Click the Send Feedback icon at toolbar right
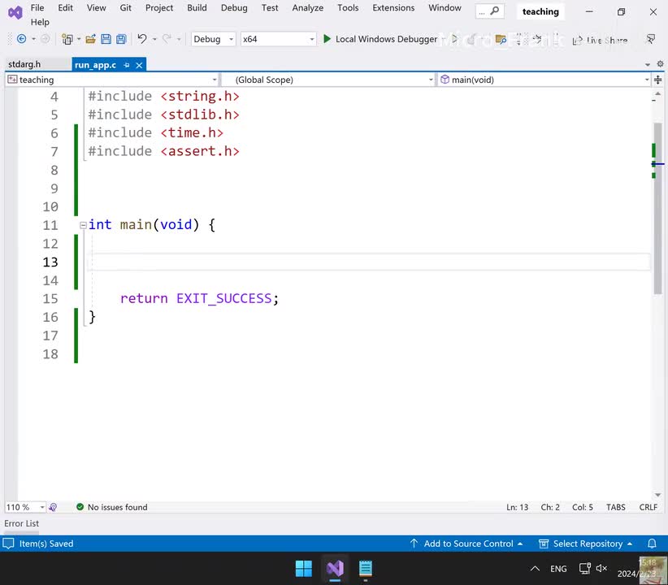This screenshot has height=585, width=668. coord(651,39)
